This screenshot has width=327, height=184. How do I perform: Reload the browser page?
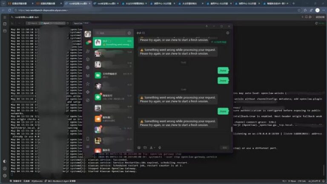pyautogui.click(x=10, y=10)
